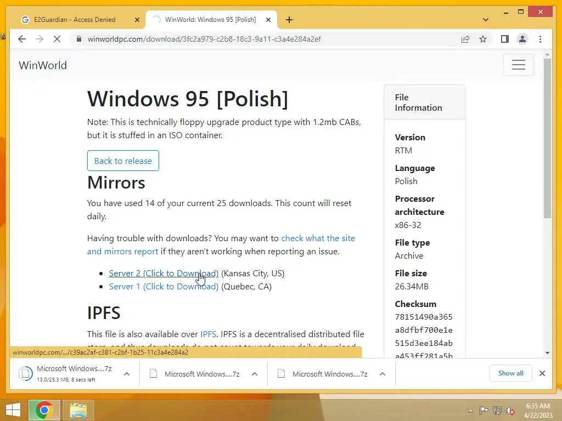Select the WinWorld: Windows 95 [Polish] tab
The image size is (562, 421).
coord(210,20)
